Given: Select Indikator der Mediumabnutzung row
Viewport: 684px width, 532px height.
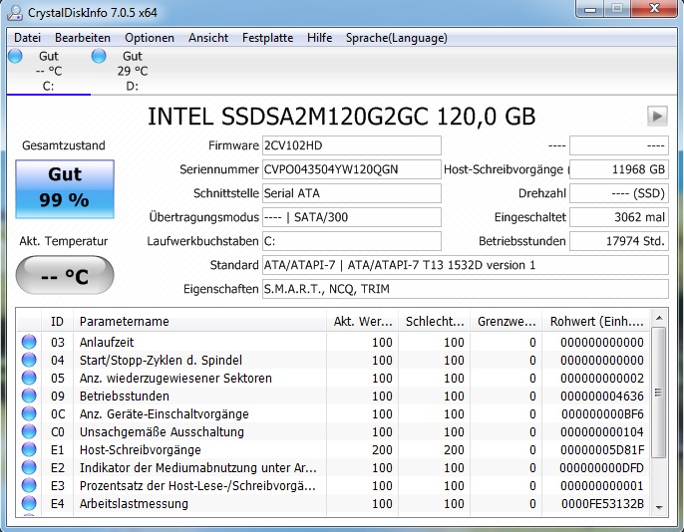Looking at the screenshot, I should click(198, 467).
